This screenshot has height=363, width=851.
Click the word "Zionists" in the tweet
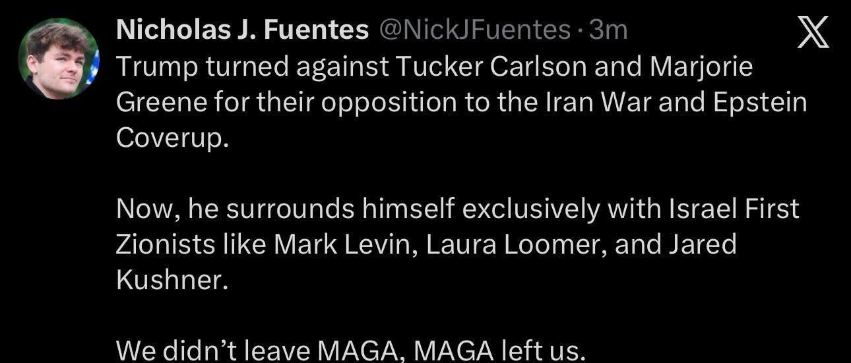click(168, 246)
